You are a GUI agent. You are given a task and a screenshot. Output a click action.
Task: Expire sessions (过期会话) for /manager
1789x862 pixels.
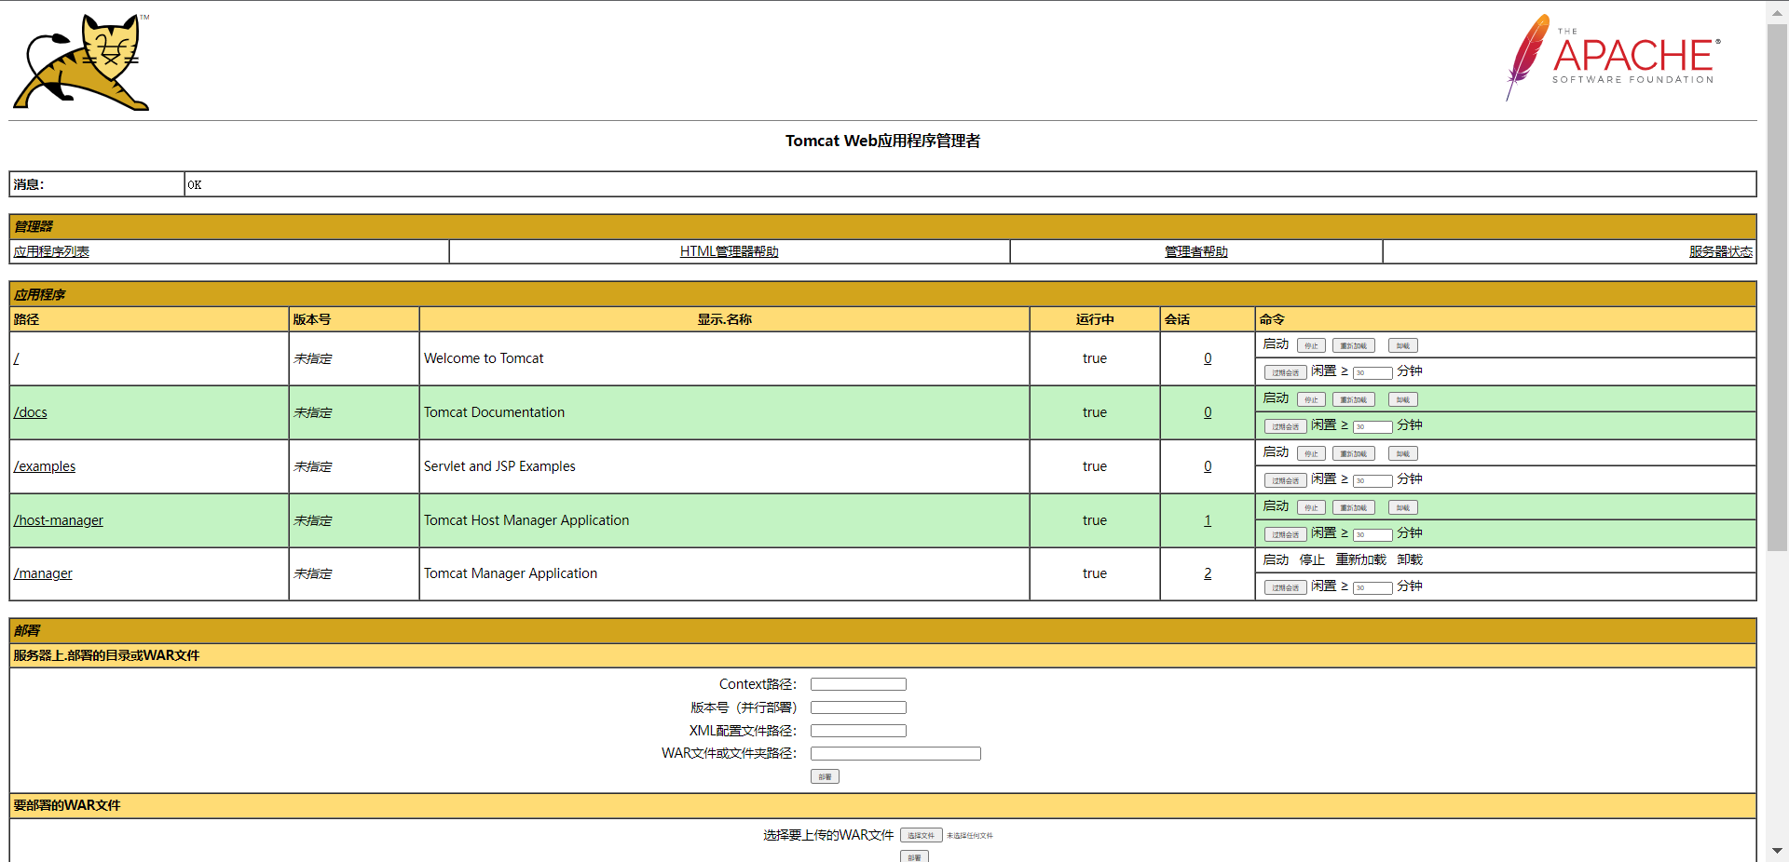point(1285,587)
